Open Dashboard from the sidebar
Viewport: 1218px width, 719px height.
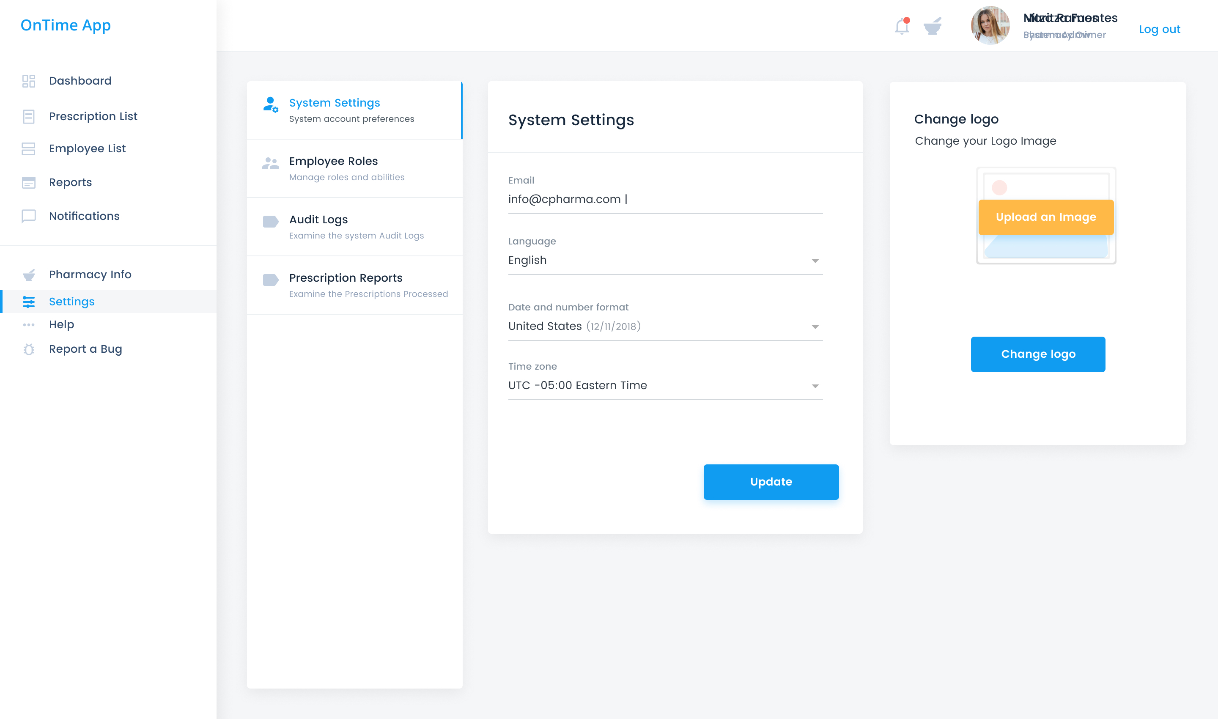click(x=80, y=81)
